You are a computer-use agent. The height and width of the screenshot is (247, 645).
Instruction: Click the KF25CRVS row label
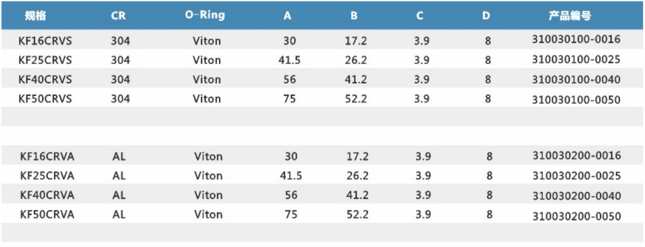[x=45, y=60]
